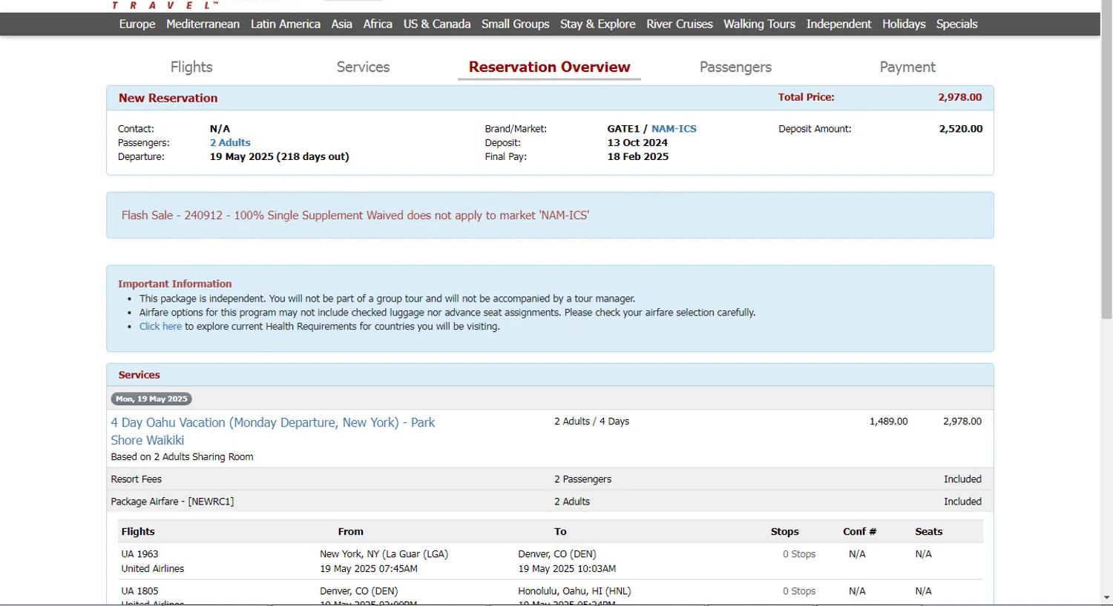The image size is (1113, 606).
Task: Open the Holidays menu
Action: 904,24
